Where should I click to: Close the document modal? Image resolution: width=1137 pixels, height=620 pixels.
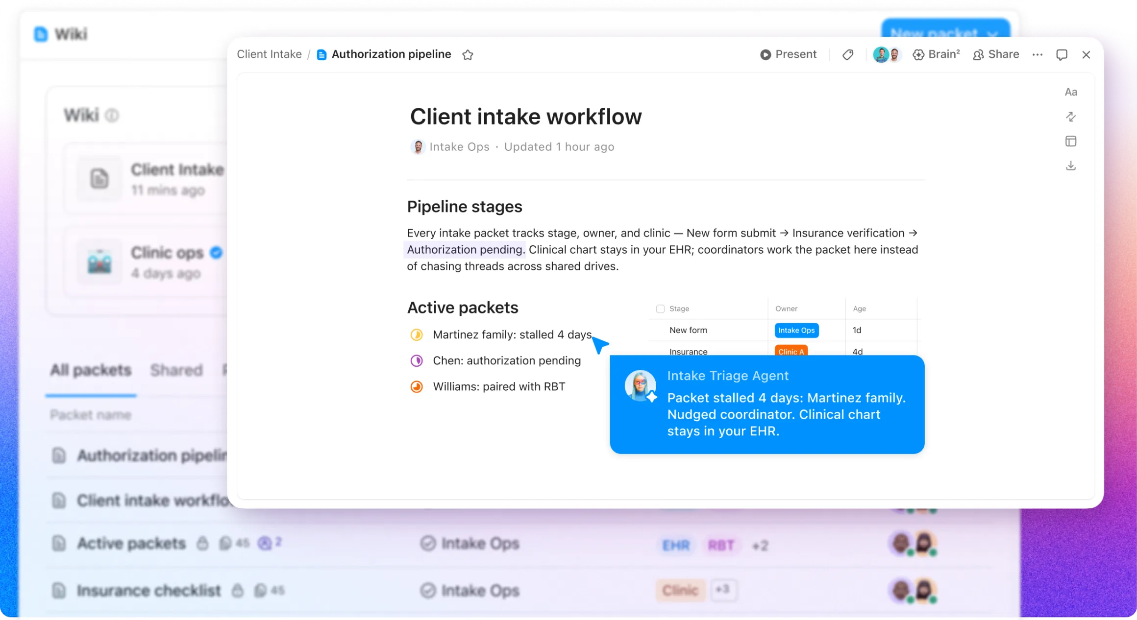(1086, 55)
